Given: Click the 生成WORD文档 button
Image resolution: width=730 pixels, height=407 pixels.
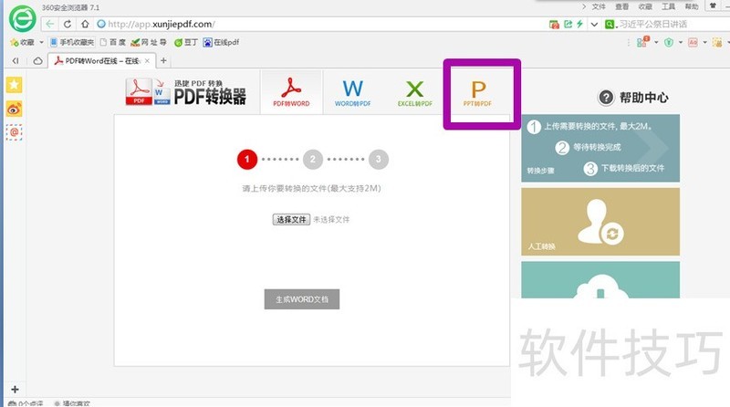Looking at the screenshot, I should [x=302, y=299].
